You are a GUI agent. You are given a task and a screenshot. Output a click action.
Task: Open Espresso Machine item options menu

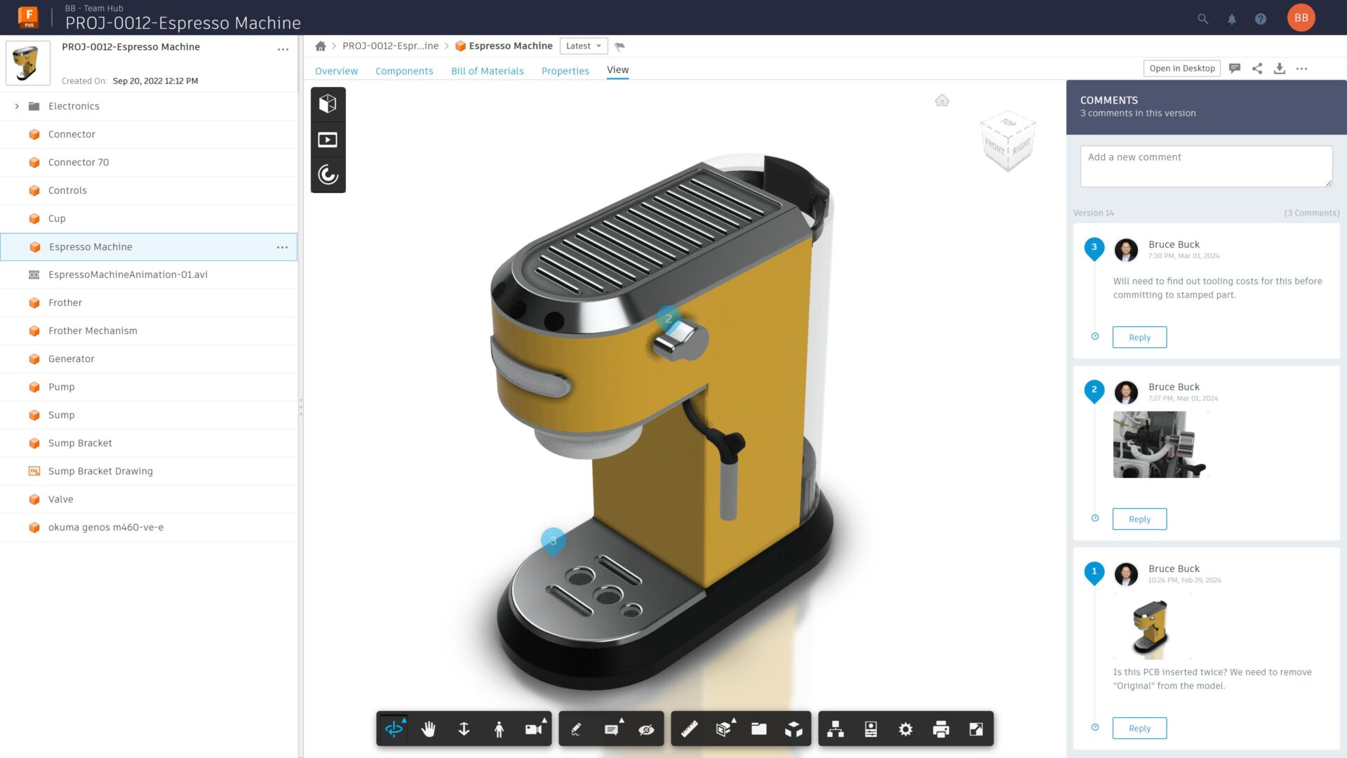tap(282, 247)
